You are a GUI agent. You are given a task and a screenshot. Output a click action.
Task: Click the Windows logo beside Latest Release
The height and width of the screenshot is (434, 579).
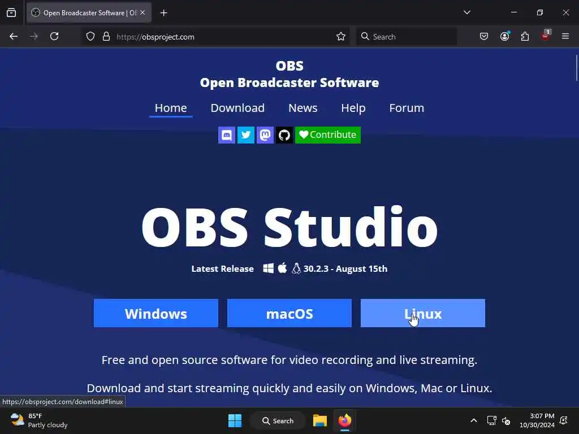pyautogui.click(x=269, y=268)
